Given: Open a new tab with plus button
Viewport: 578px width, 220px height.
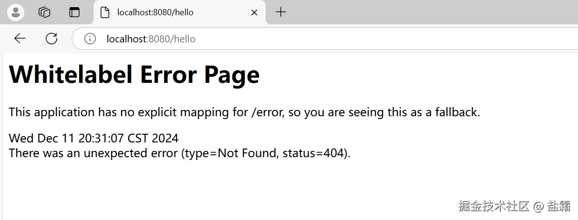Looking at the screenshot, I should point(281,12).
